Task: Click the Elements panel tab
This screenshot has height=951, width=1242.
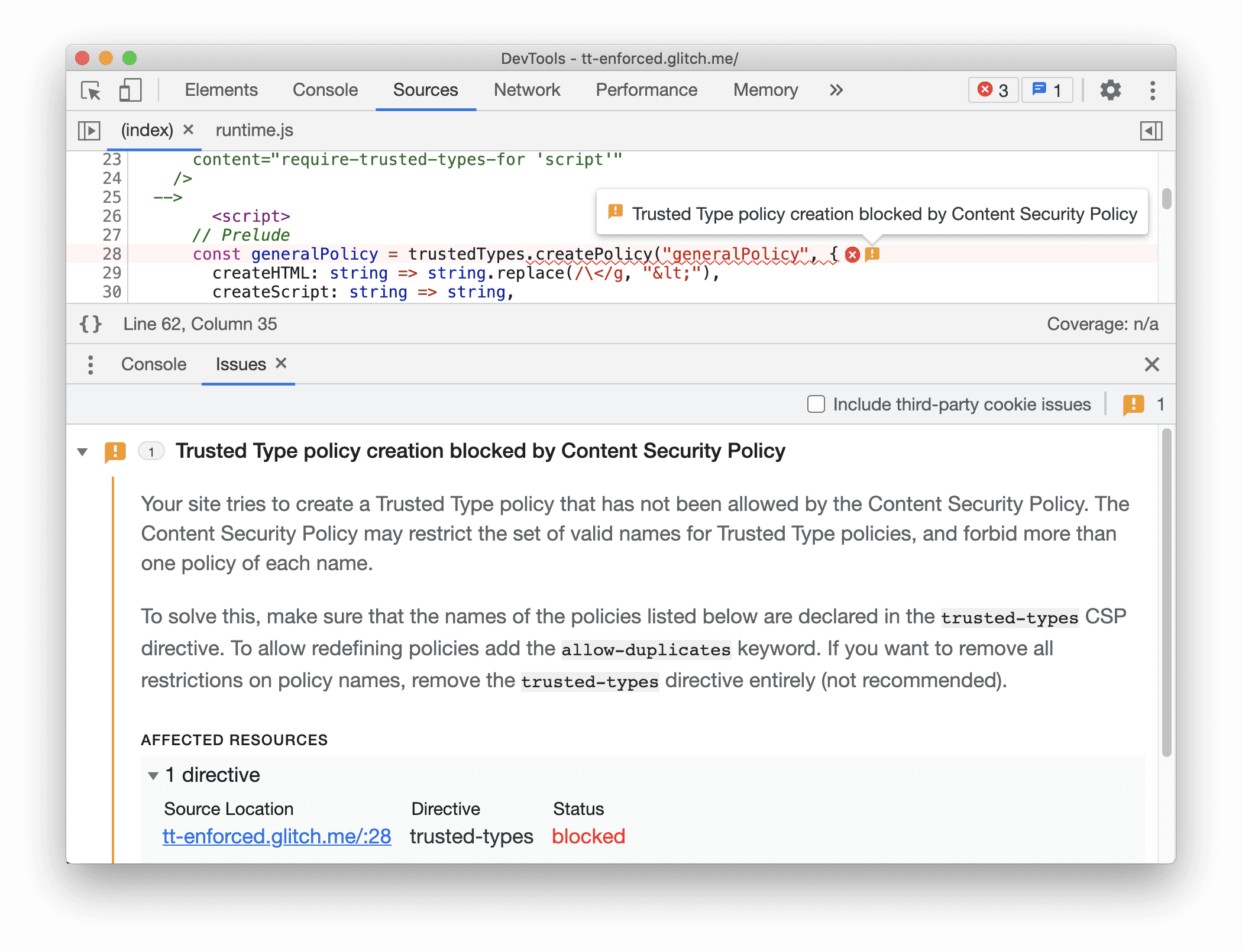Action: click(x=222, y=89)
